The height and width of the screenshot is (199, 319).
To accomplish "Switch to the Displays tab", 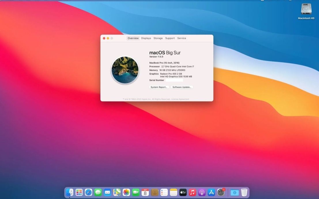I will pos(146,38).
